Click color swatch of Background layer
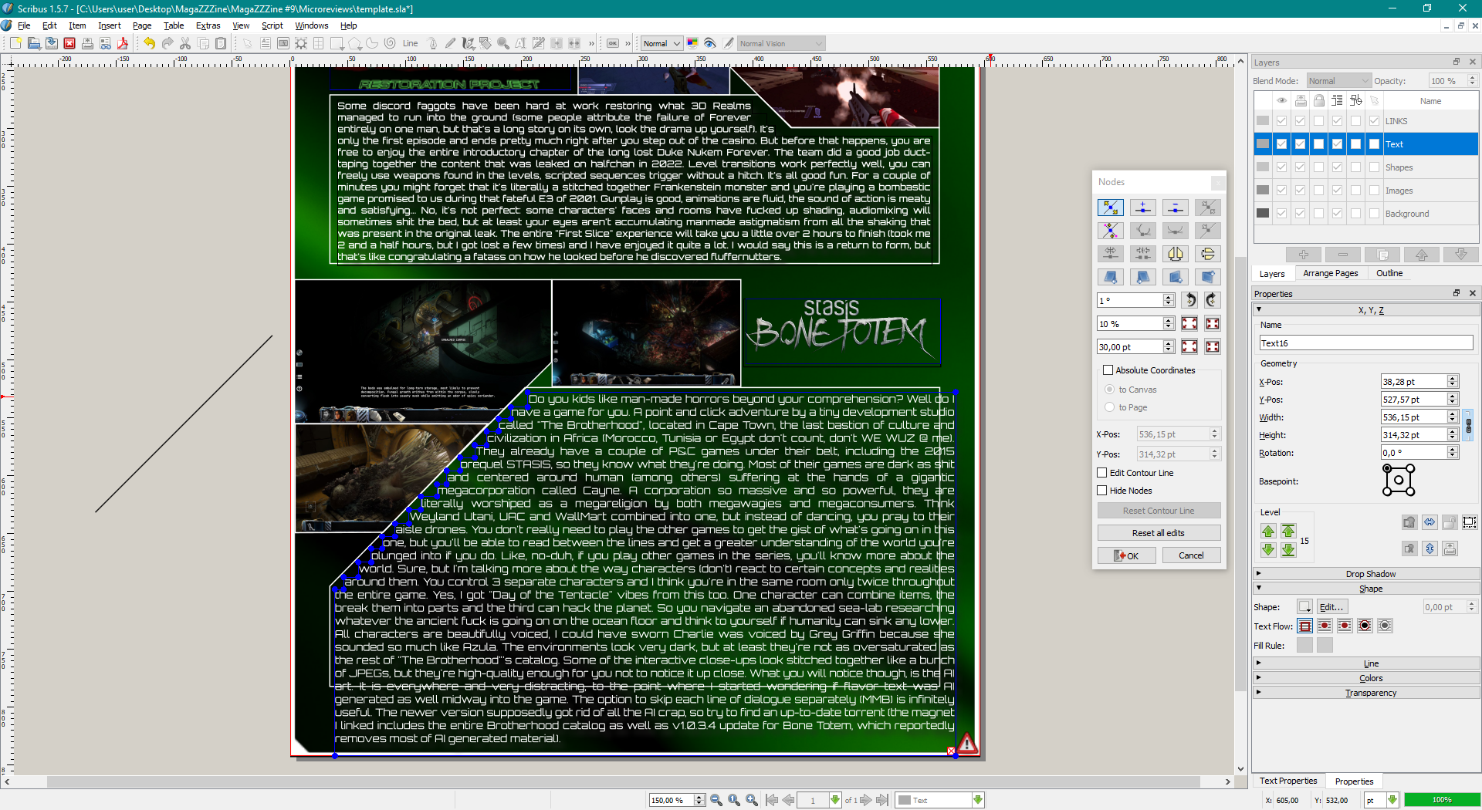 pyautogui.click(x=1263, y=214)
